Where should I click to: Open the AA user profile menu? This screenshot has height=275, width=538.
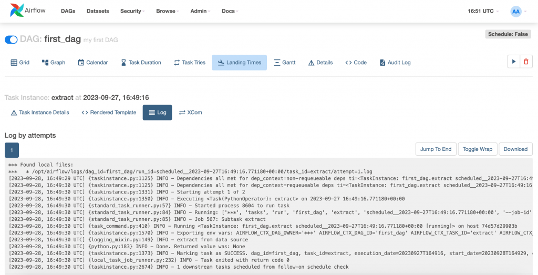[518, 12]
